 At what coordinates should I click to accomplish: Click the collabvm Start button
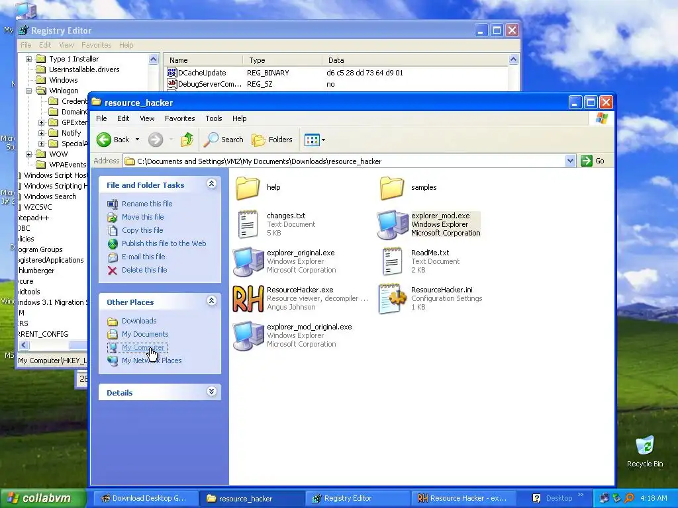pyautogui.click(x=43, y=498)
